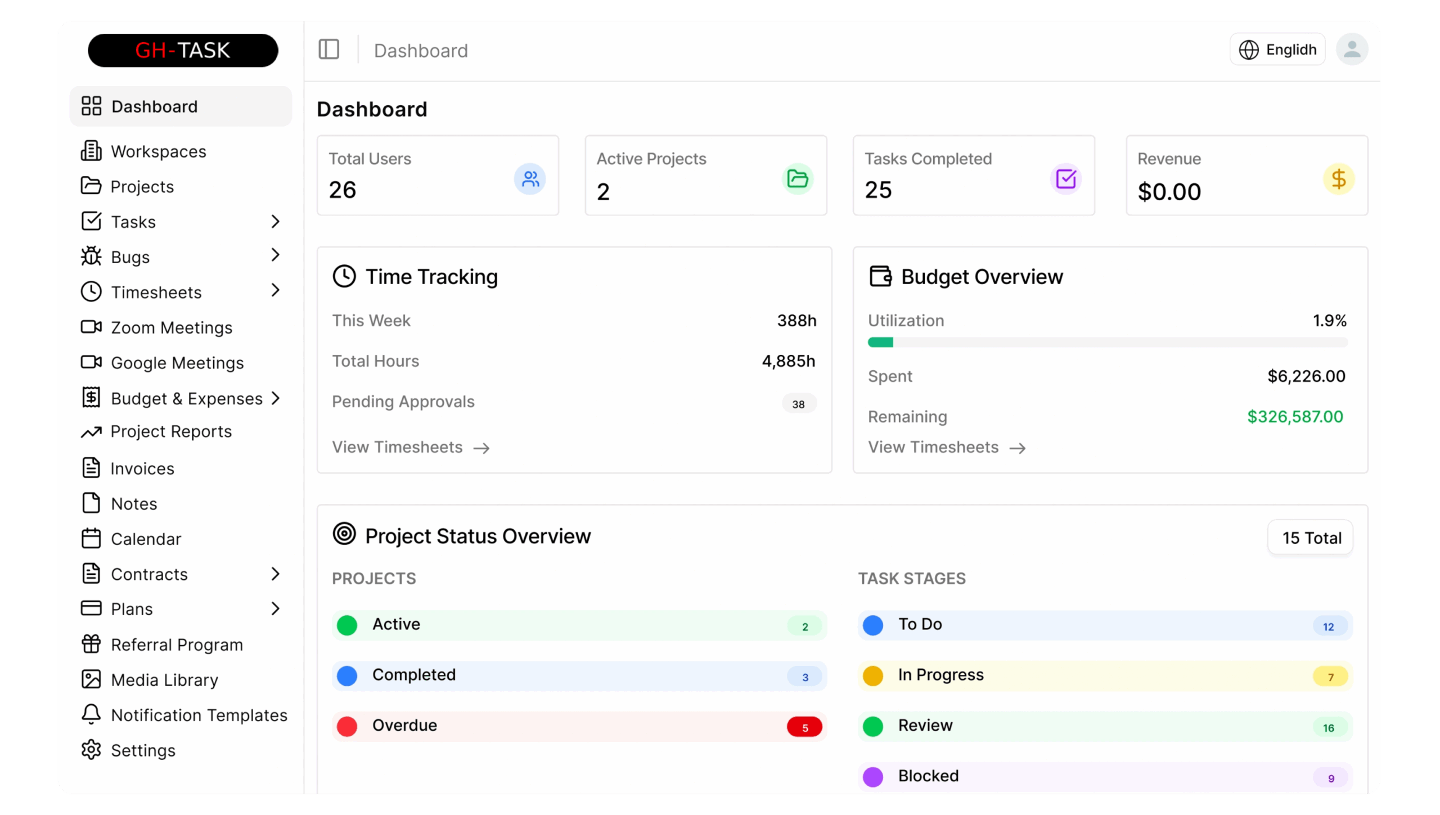Click the Notification Templates bell icon

[91, 714]
